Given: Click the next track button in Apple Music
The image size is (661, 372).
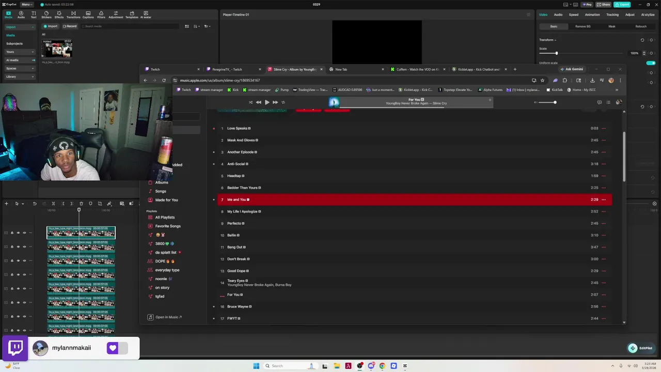Looking at the screenshot, I should (275, 102).
